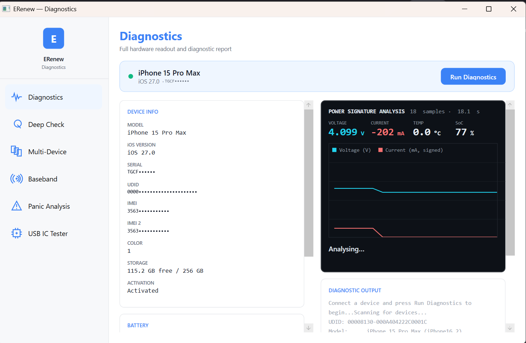Click the Baseband signal icon
The width and height of the screenshot is (526, 343).
pyautogui.click(x=16, y=179)
